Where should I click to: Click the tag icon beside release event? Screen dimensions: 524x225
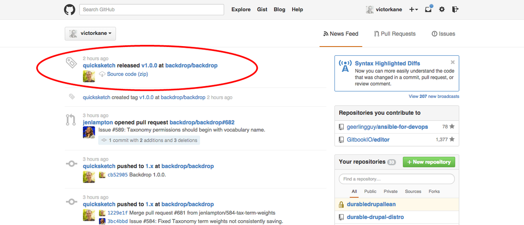(x=71, y=63)
